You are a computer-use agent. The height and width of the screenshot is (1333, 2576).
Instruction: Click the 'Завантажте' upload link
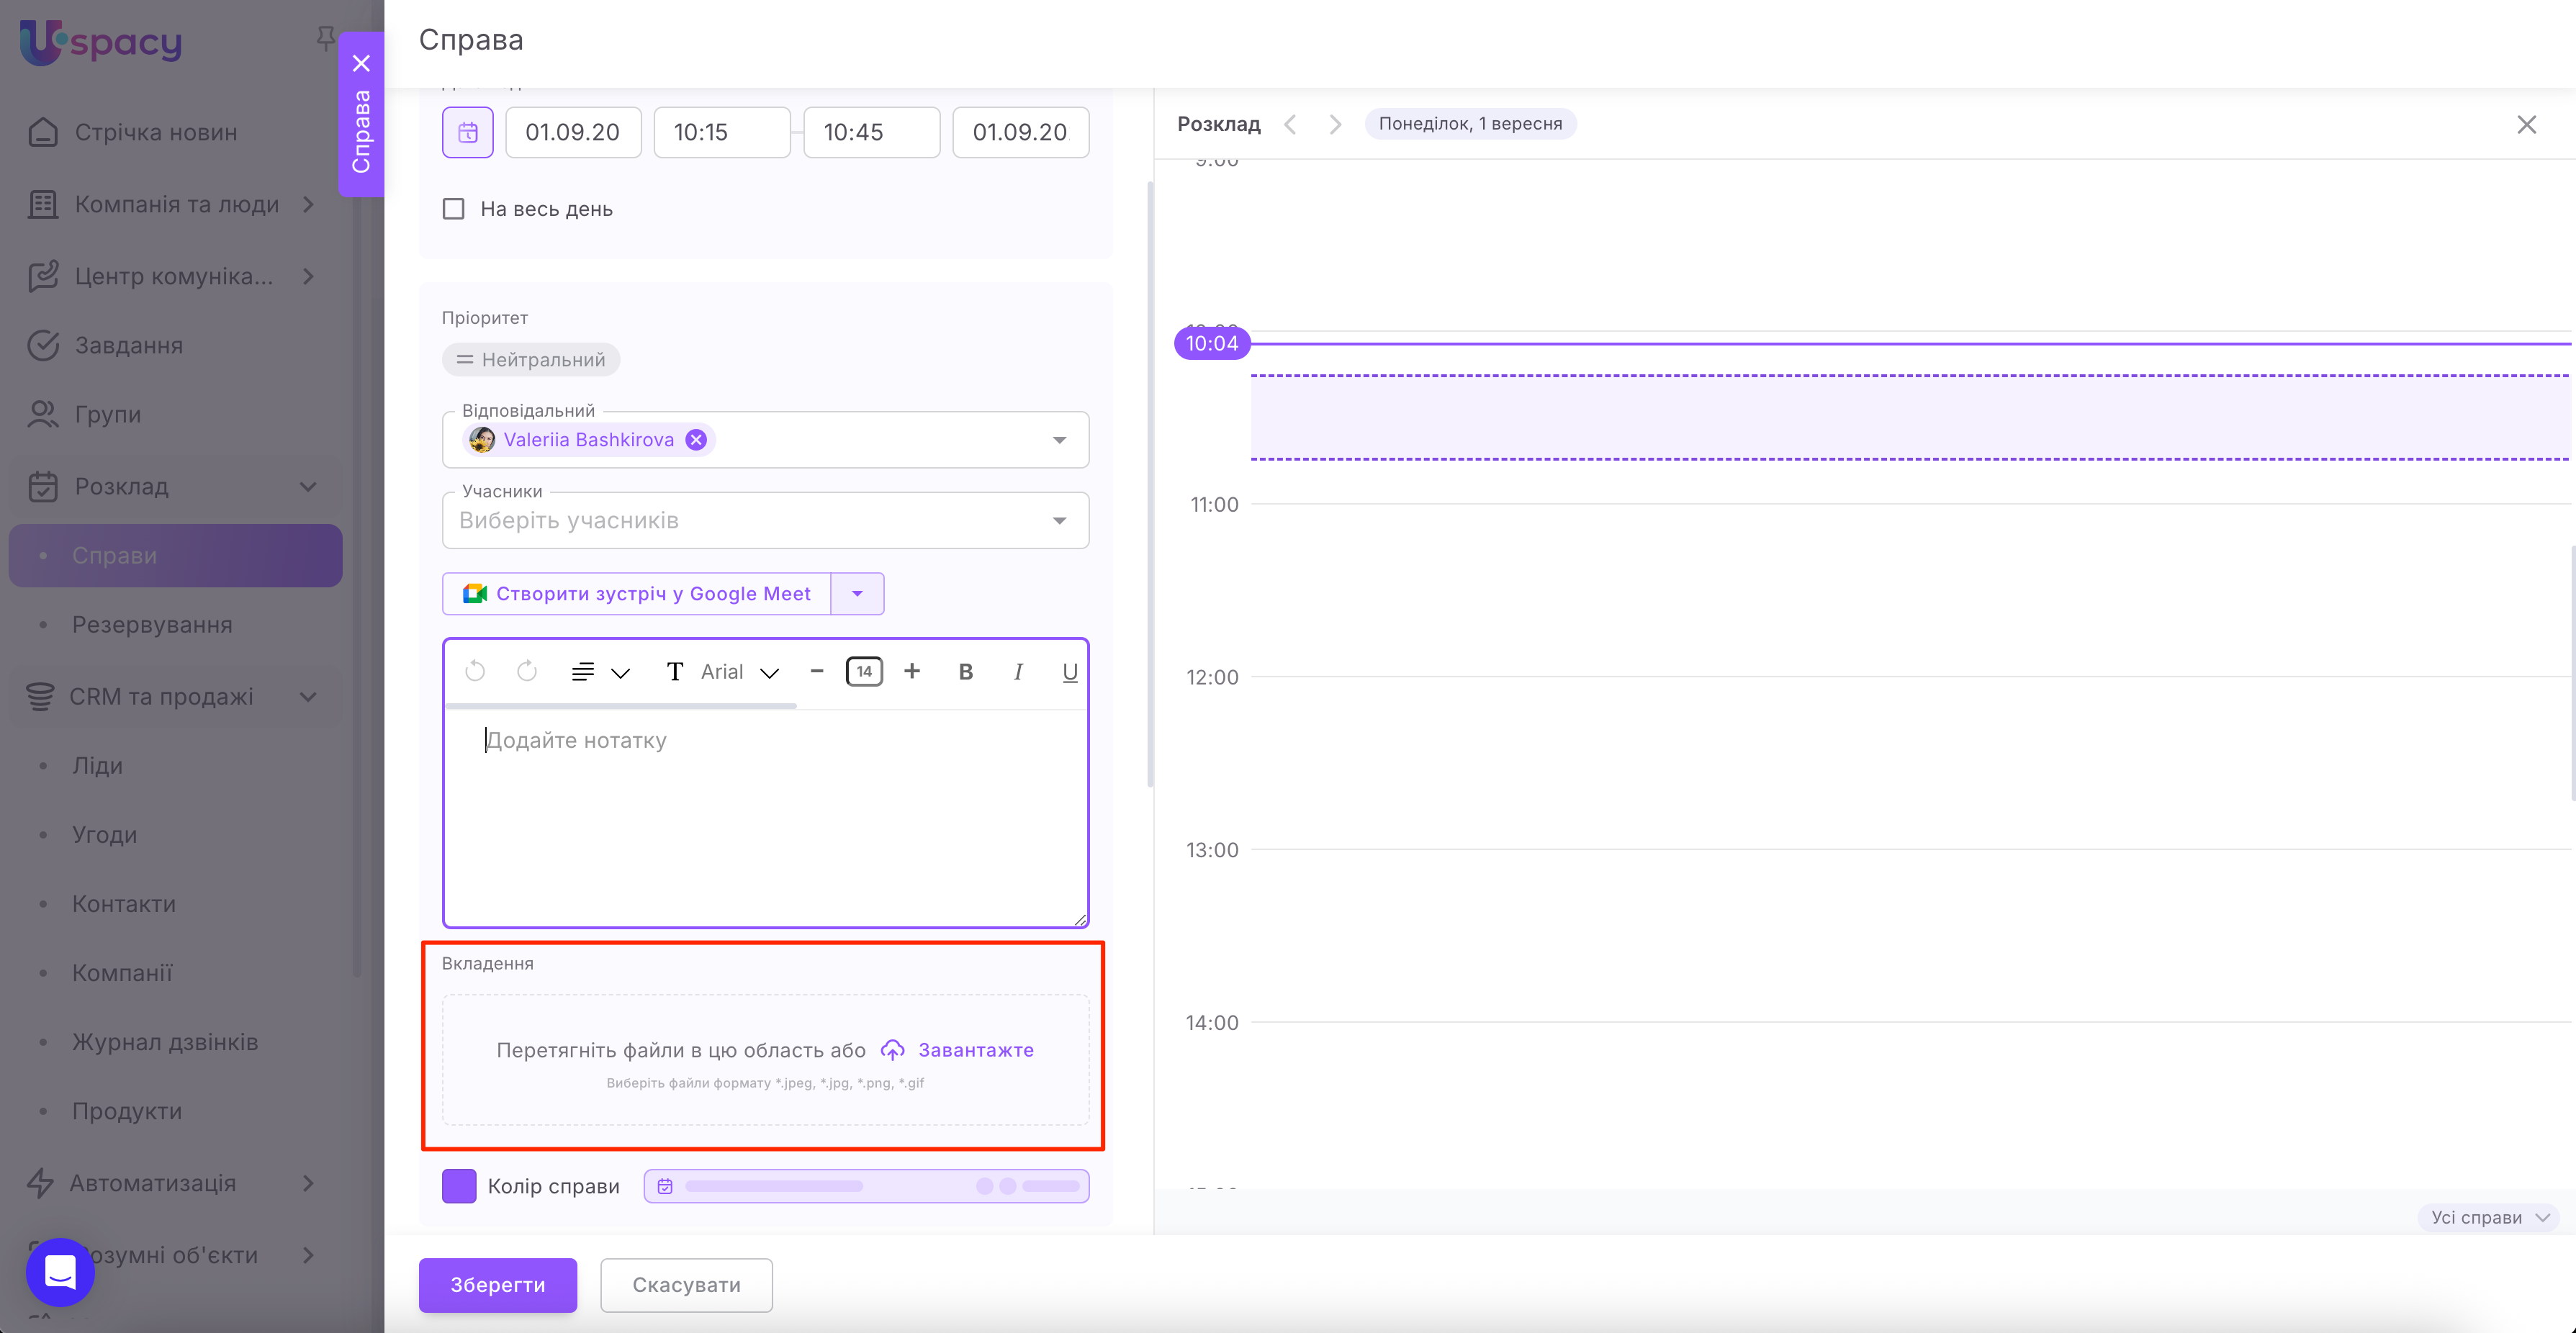[x=975, y=1050]
